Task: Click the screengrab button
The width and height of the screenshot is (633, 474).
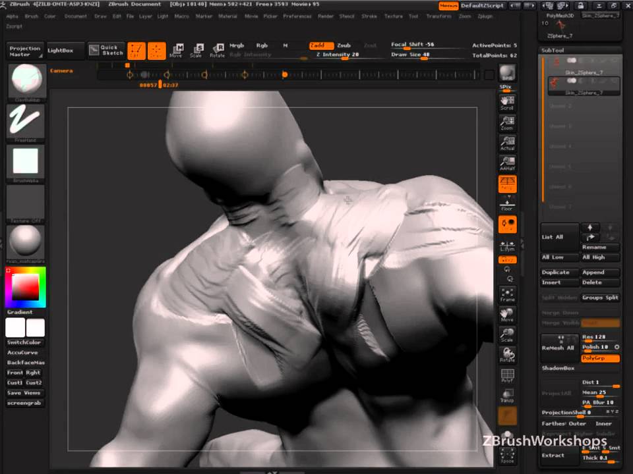Action: [24, 403]
